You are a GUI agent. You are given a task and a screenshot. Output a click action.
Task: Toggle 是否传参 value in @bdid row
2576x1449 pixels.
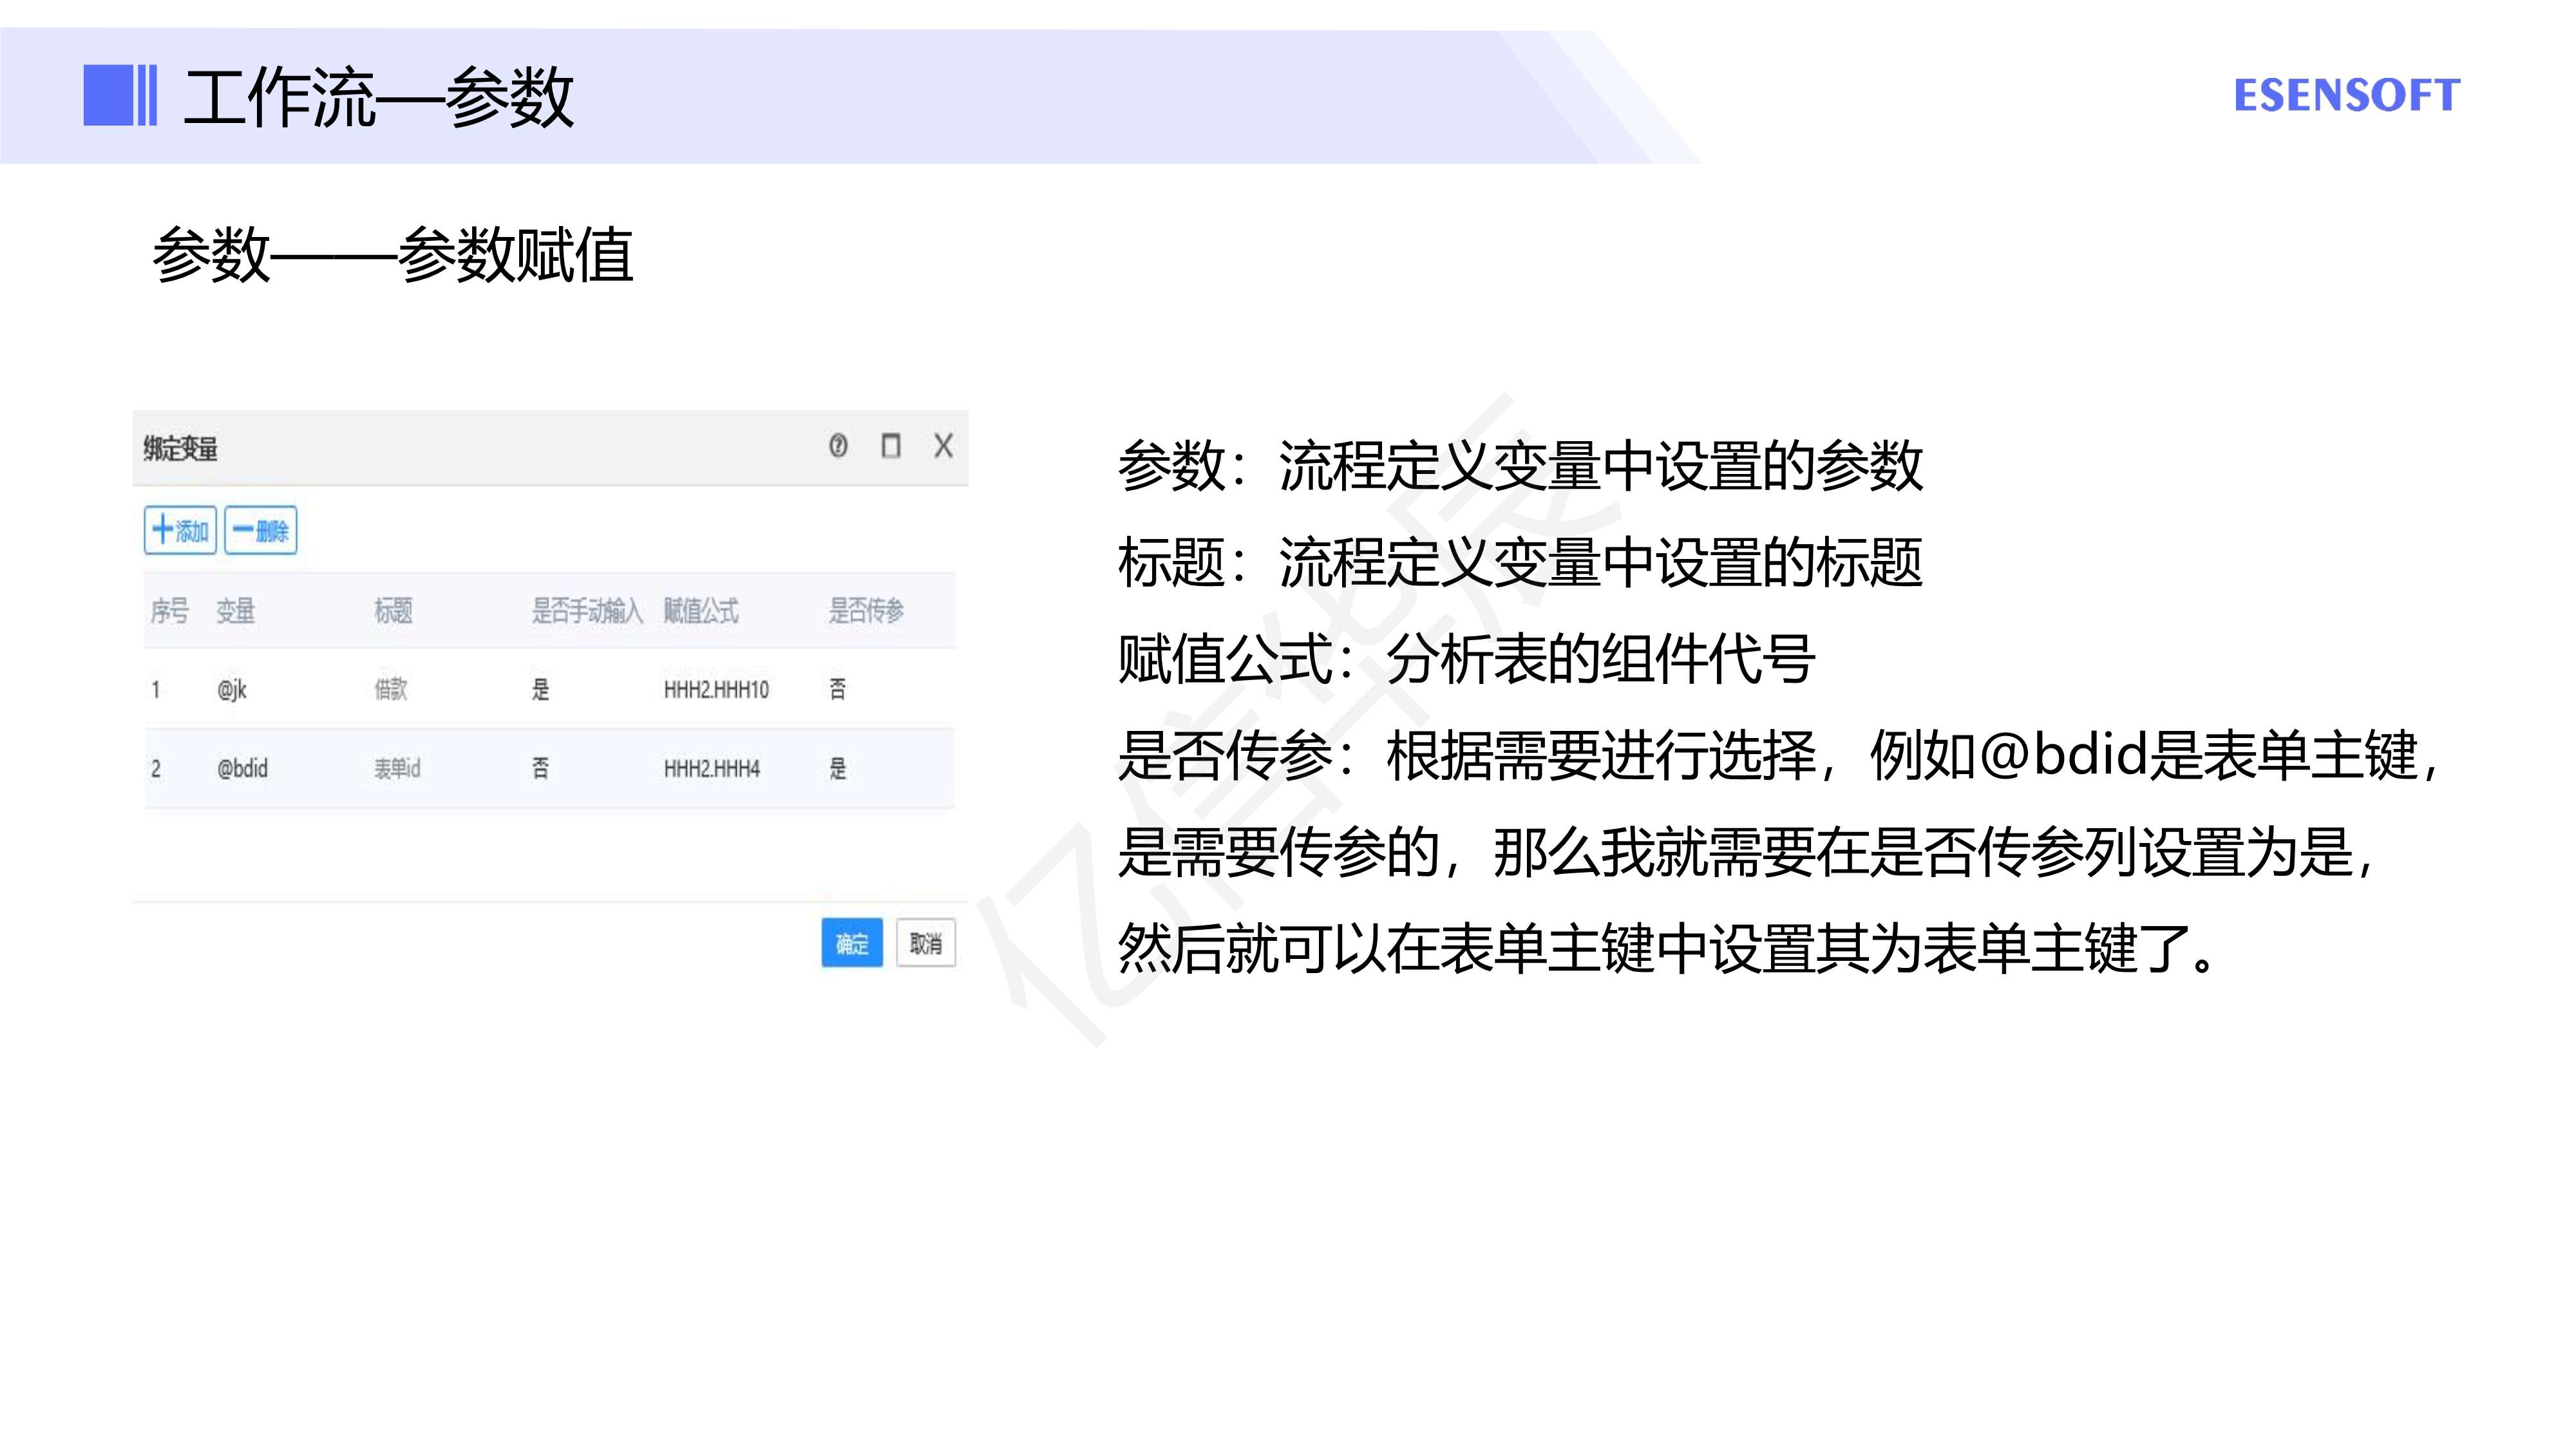coord(838,768)
